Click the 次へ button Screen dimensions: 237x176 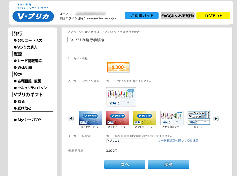point(125,164)
